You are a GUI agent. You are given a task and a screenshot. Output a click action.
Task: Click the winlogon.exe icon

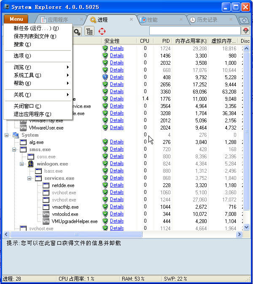[x=31, y=164]
